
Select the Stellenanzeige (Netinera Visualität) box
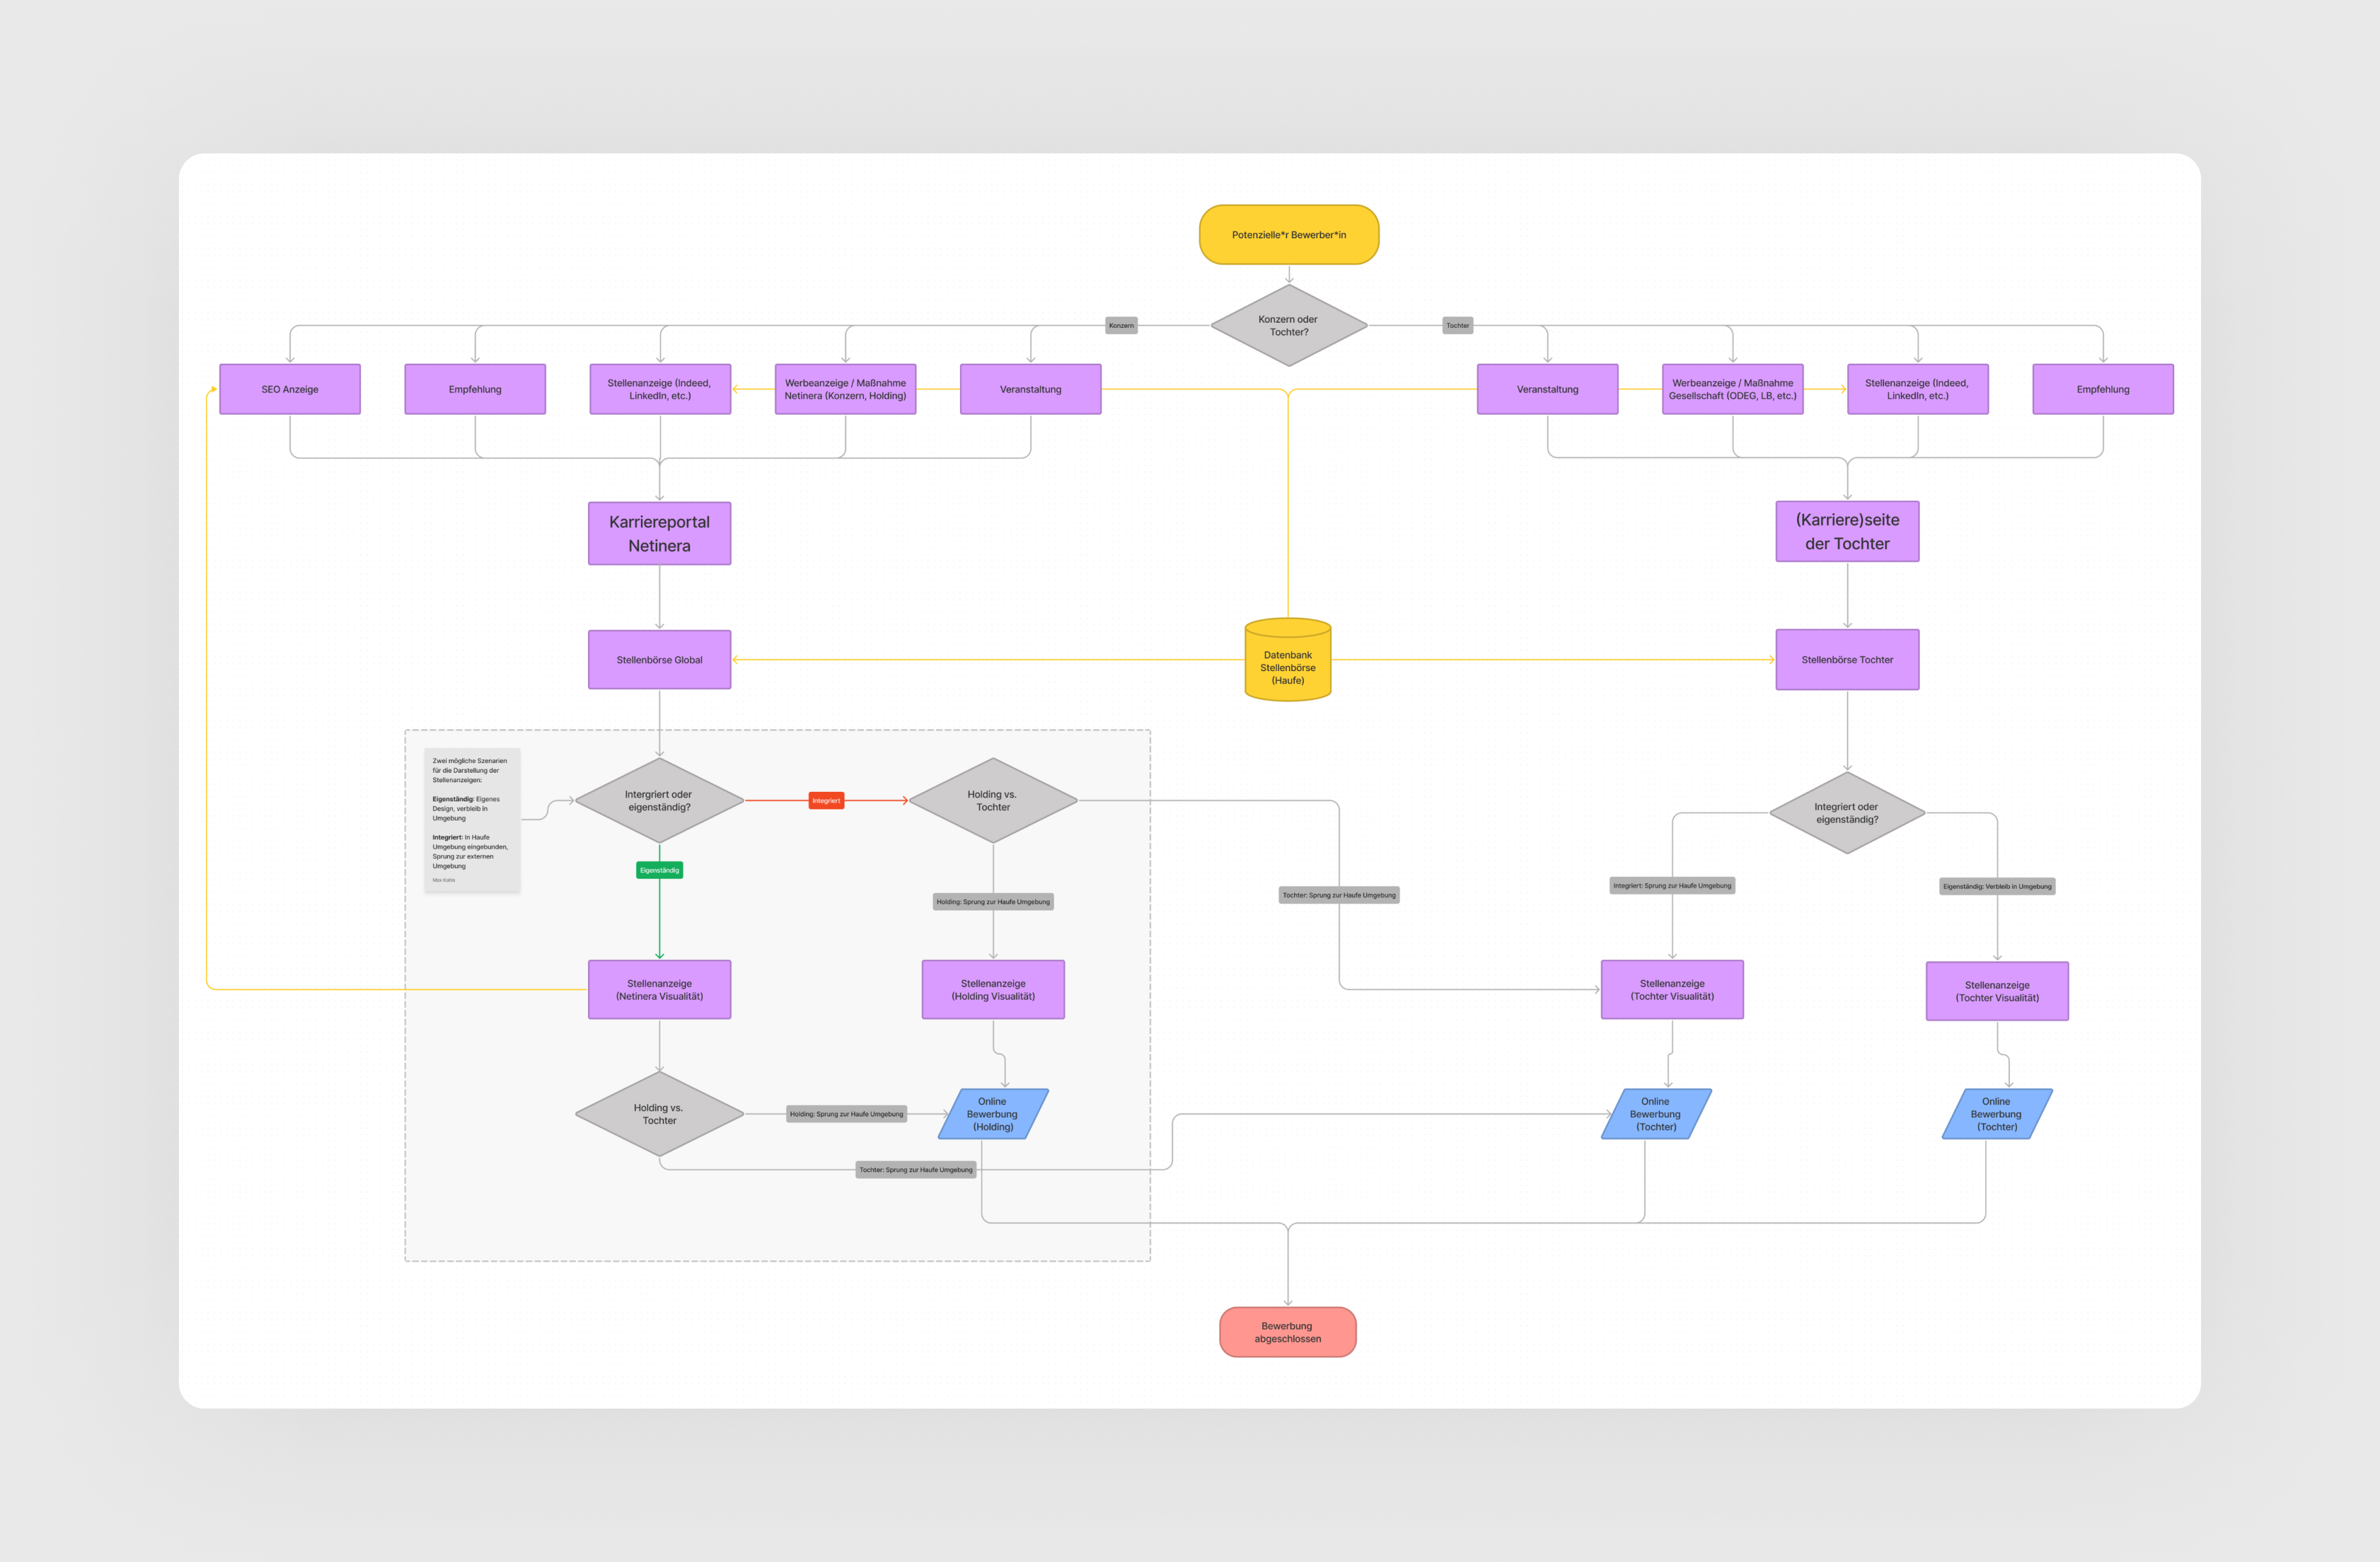coord(659,990)
